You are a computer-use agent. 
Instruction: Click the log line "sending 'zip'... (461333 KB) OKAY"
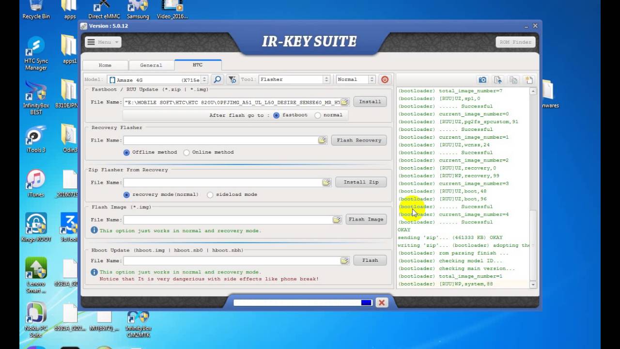[x=450, y=238]
